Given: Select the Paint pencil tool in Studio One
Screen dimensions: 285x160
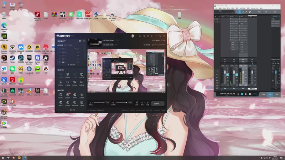Looking at the screenshot, I should (x=246, y=12).
